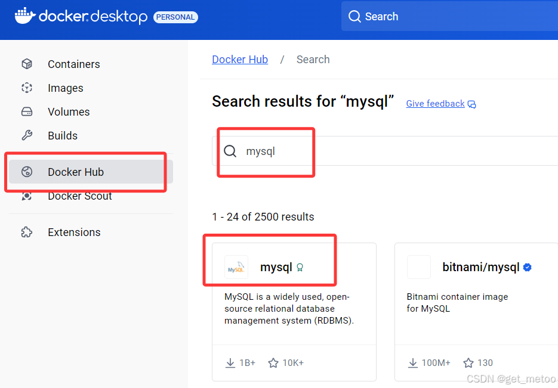
Task: Click the bitnami/mysql blank logo thumbnail
Action: [418, 267]
